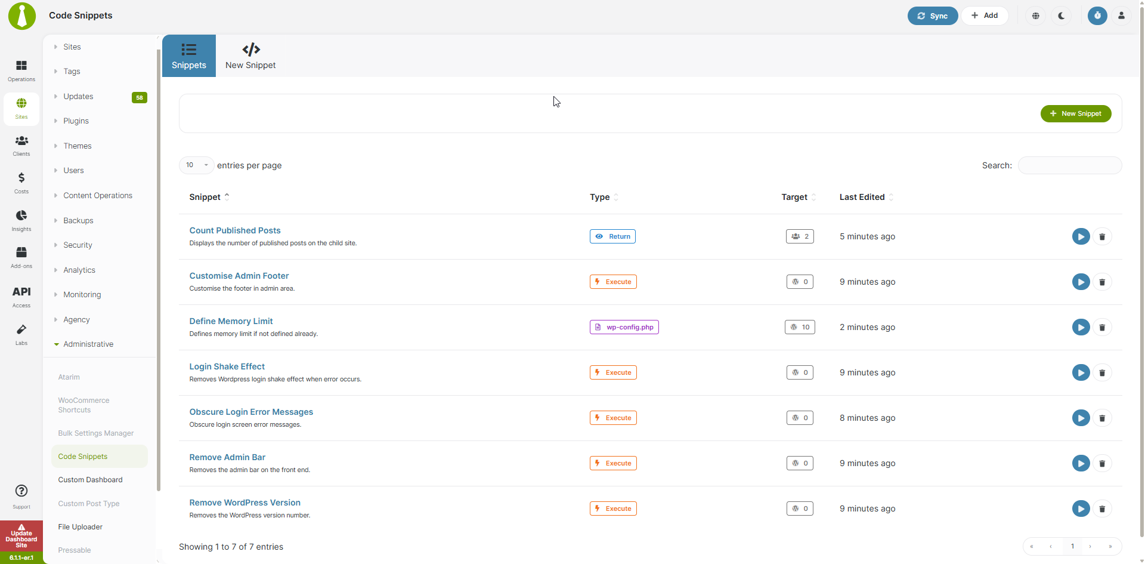Open the Operations sidebar icon

21,70
